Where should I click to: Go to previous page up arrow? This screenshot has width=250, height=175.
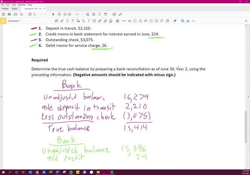[x=30, y=14]
